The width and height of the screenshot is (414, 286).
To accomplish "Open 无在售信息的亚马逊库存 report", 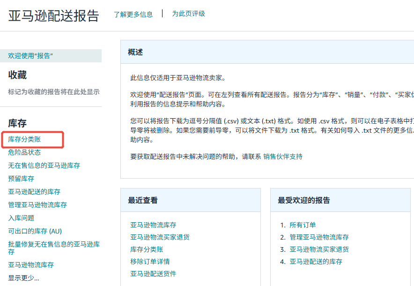I will click(44, 166).
